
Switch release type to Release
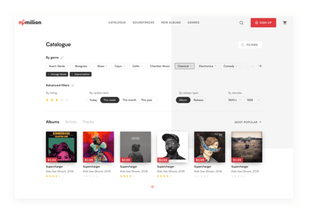point(198,100)
